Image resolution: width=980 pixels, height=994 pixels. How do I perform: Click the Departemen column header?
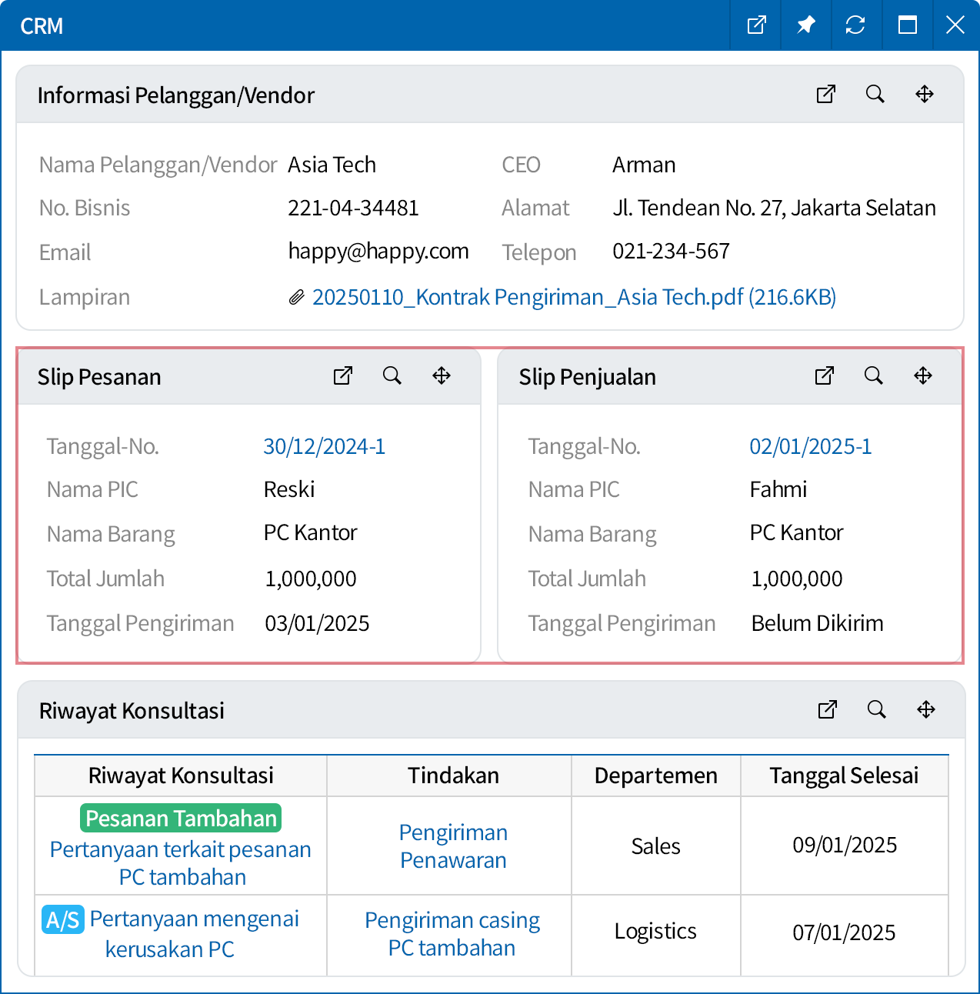[656, 776]
